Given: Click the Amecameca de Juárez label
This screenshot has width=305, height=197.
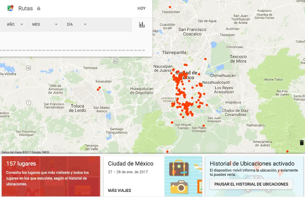Looking at the screenshot, I should click(262, 143).
